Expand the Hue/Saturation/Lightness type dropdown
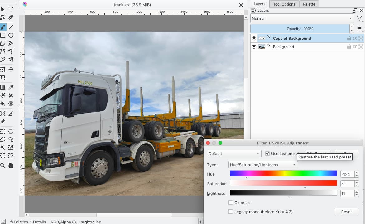Image resolution: width=365 pixels, height=224 pixels. [x=263, y=165]
